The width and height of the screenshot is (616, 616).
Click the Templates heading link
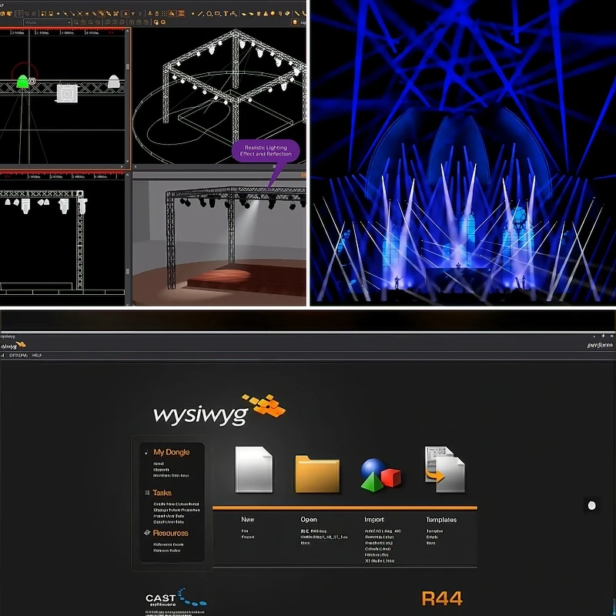click(441, 519)
